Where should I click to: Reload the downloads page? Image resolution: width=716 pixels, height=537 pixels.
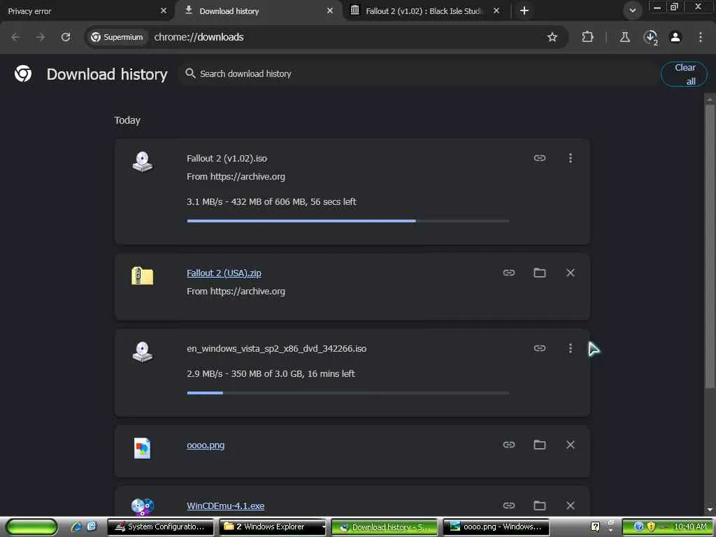coord(66,37)
